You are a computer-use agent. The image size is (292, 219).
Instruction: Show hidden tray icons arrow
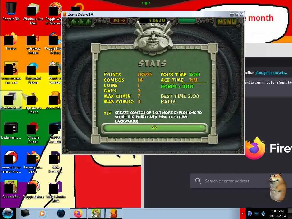(x=242, y=213)
